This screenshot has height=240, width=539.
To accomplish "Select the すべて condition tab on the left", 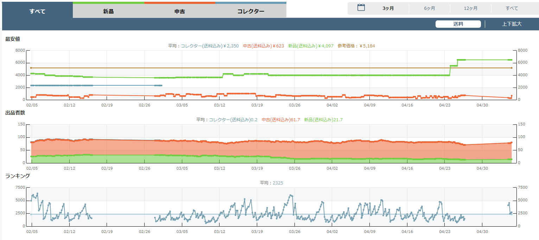I will coord(37,11).
